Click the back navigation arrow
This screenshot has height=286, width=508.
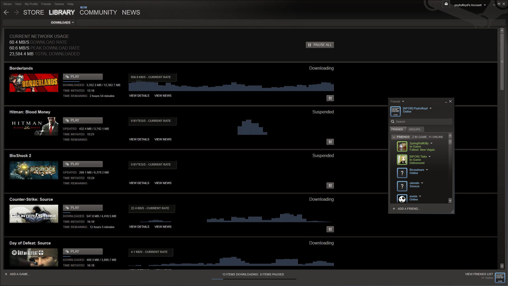pos(6,12)
